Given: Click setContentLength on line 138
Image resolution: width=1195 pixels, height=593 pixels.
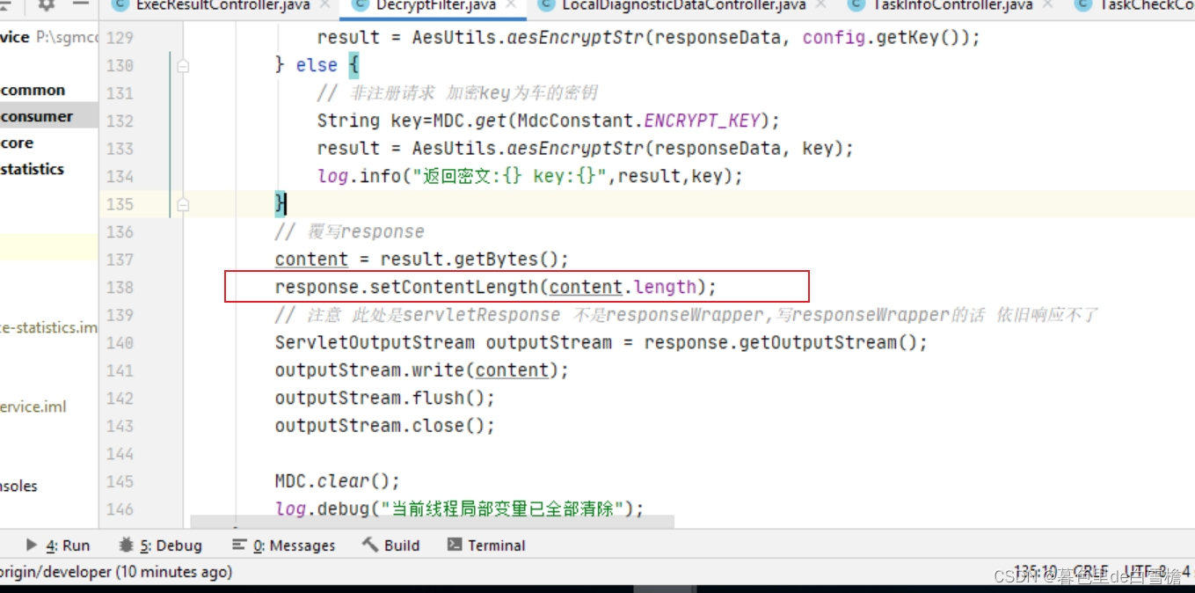Looking at the screenshot, I should 453,287.
